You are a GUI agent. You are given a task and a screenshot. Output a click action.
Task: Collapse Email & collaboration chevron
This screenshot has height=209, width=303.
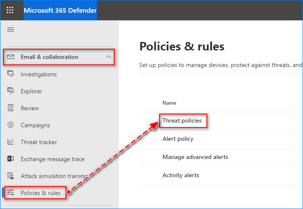click(x=109, y=57)
